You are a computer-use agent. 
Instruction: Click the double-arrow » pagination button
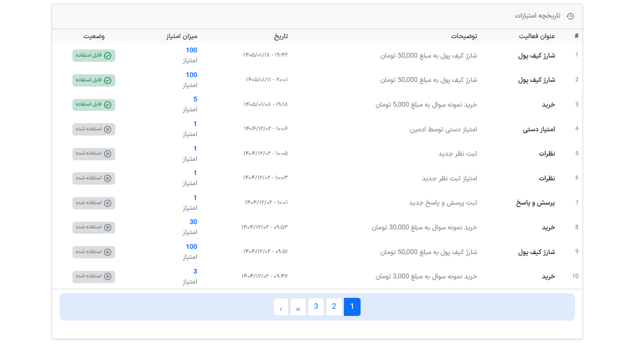click(298, 307)
